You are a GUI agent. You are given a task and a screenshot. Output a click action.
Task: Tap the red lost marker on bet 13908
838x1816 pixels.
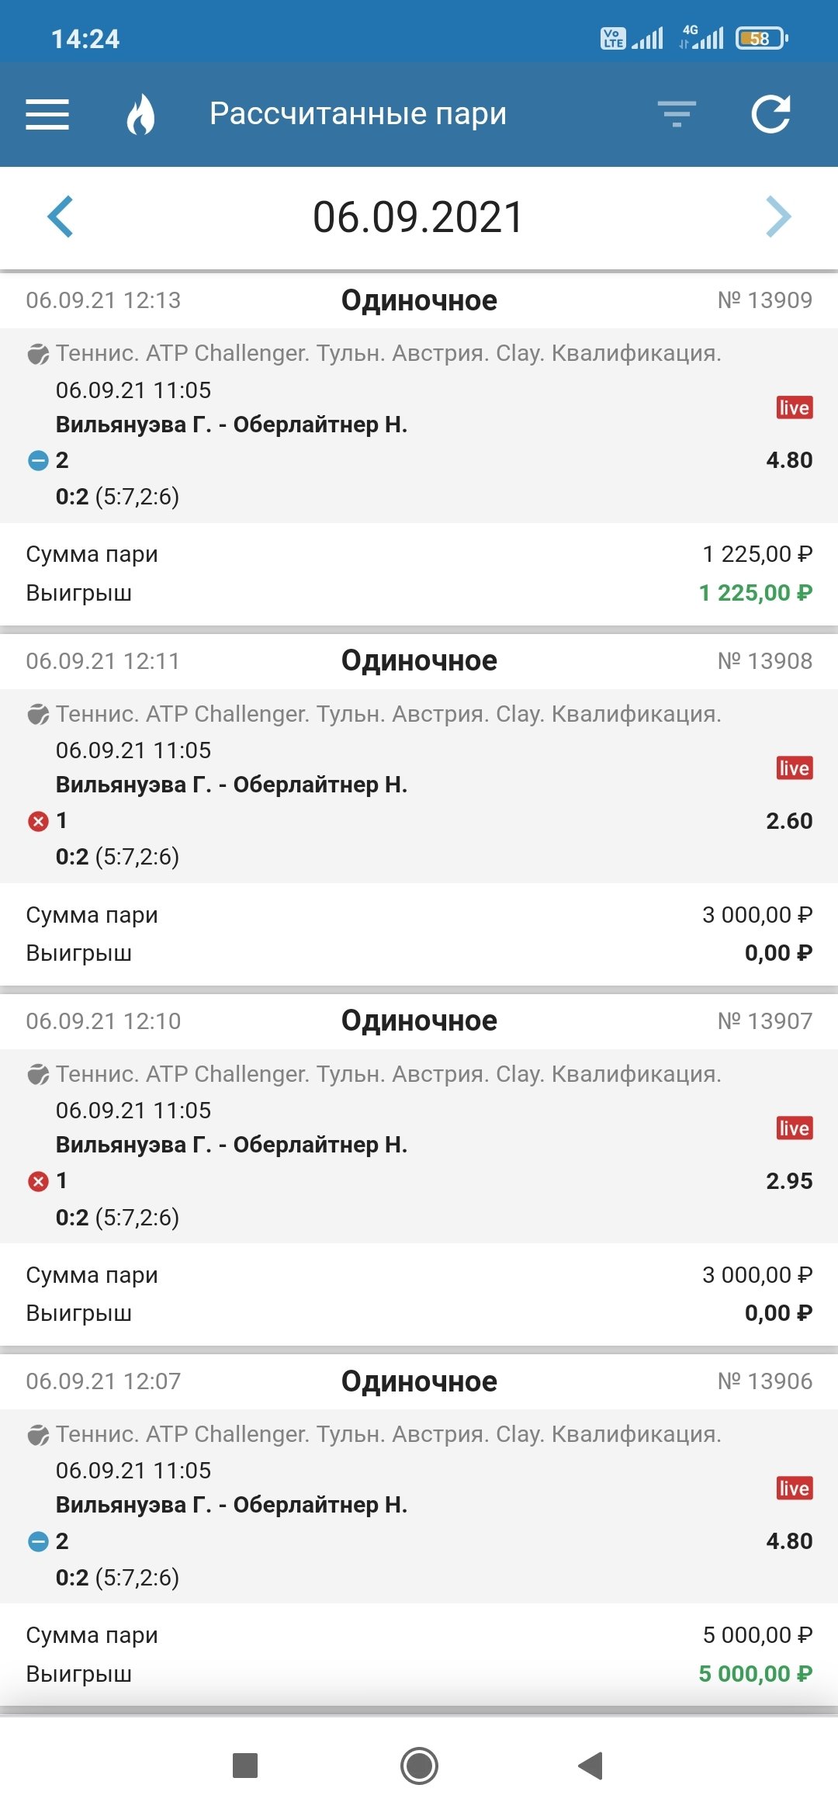click(x=38, y=821)
